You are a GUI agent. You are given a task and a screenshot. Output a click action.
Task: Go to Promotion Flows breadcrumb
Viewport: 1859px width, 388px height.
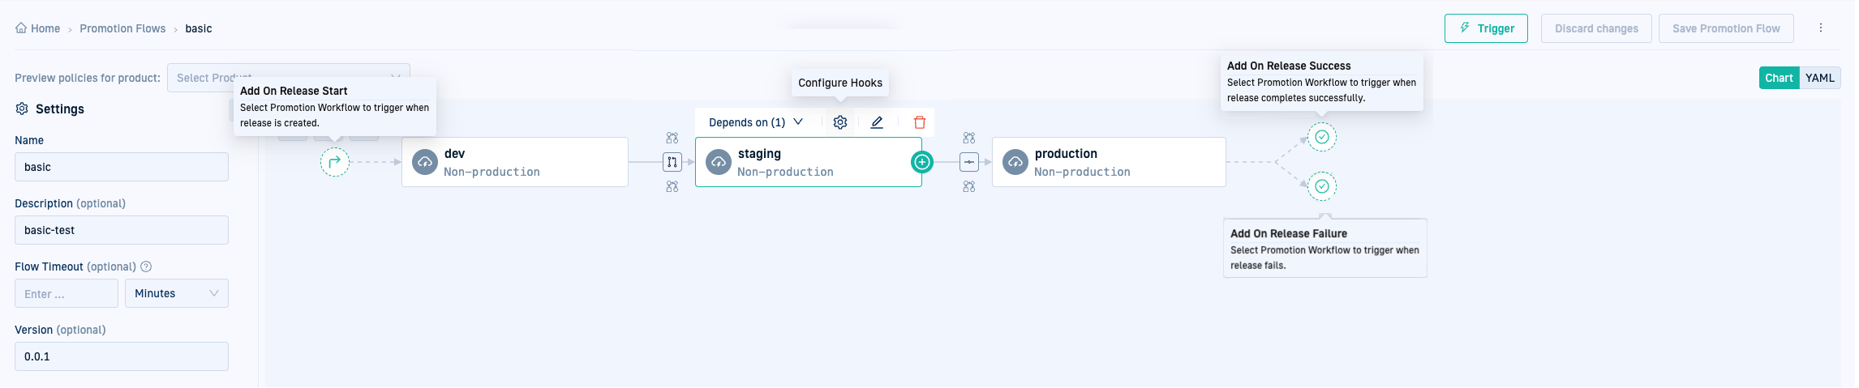point(122,28)
